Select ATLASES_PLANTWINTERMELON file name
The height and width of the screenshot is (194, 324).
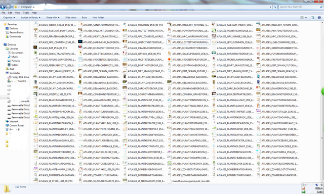pos(191,100)
